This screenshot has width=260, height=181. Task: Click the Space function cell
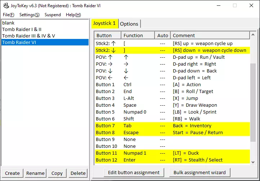pos(130,105)
